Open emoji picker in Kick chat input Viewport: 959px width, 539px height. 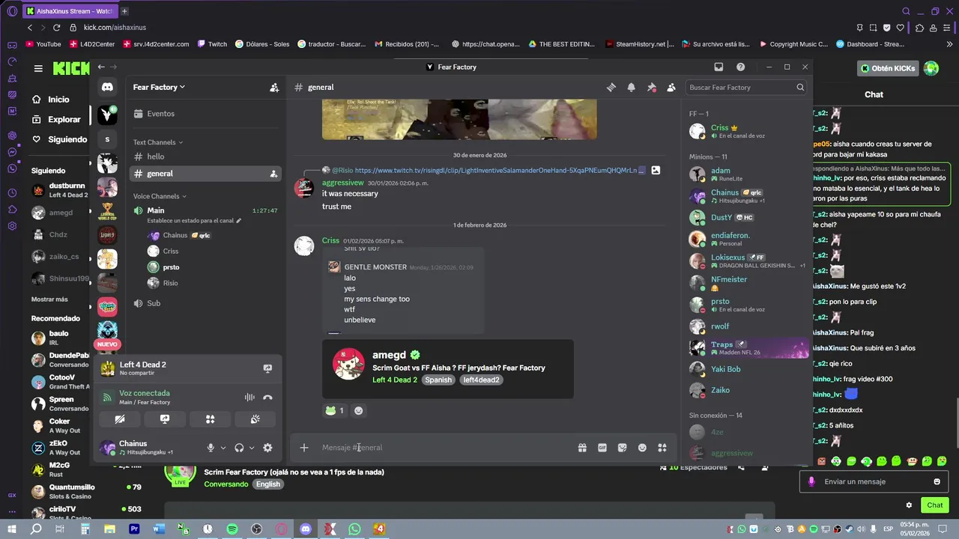(x=937, y=481)
